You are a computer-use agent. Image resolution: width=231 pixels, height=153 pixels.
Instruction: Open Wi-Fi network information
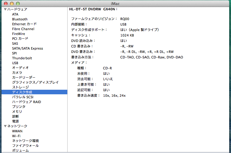[16, 136]
